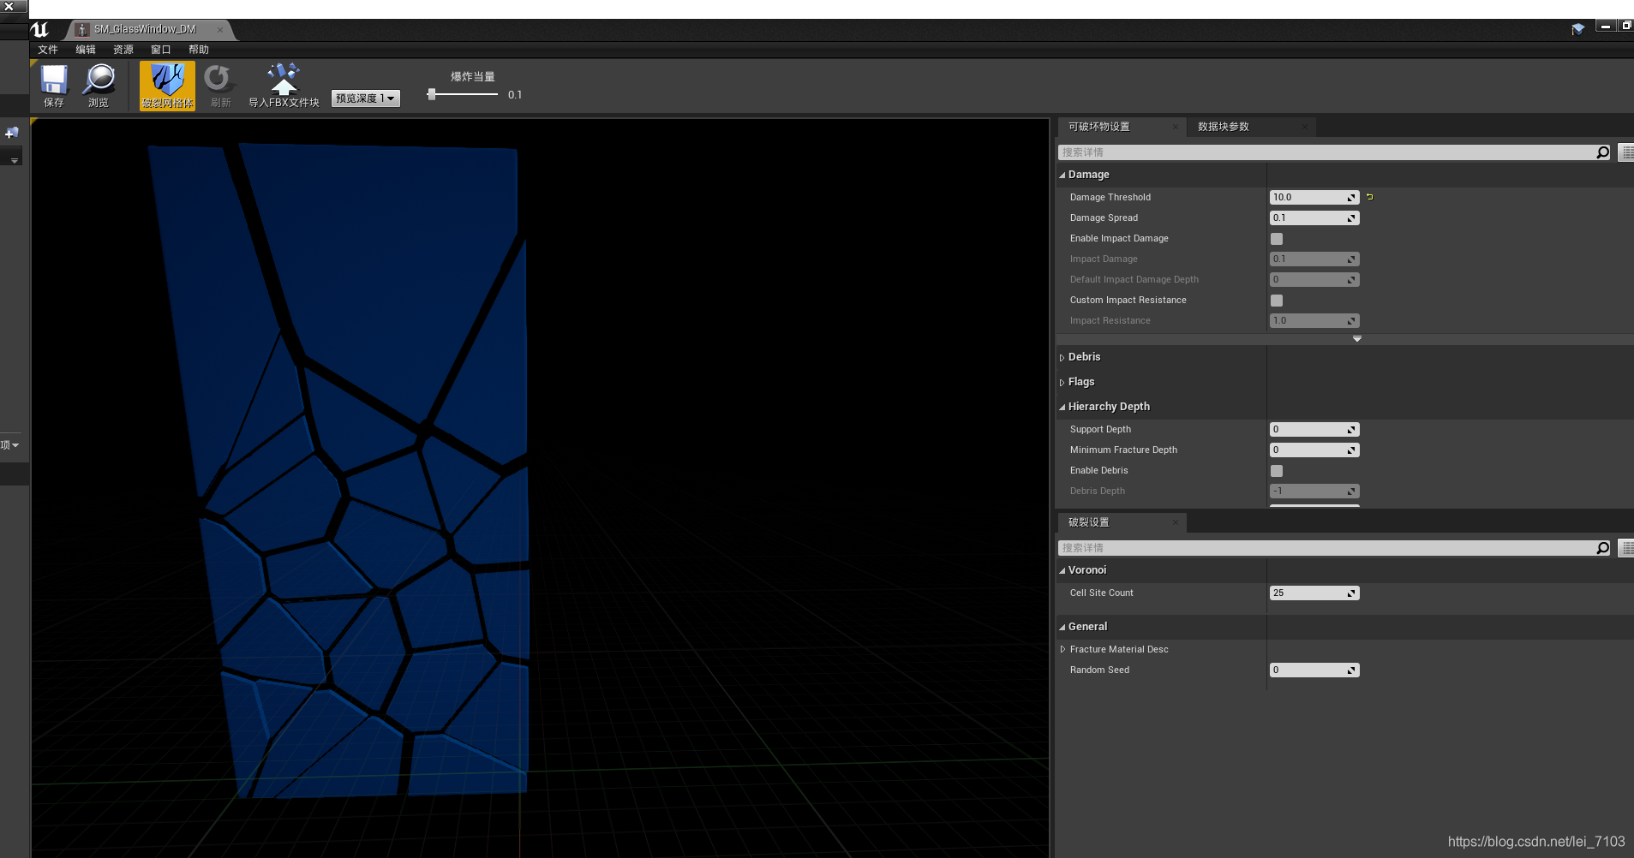Collapse the Damage section

point(1062,175)
